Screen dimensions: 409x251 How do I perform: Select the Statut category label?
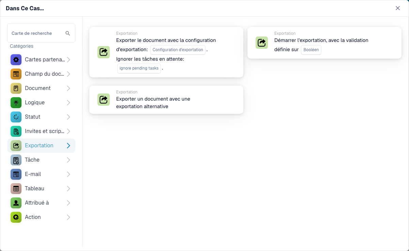[33, 117]
